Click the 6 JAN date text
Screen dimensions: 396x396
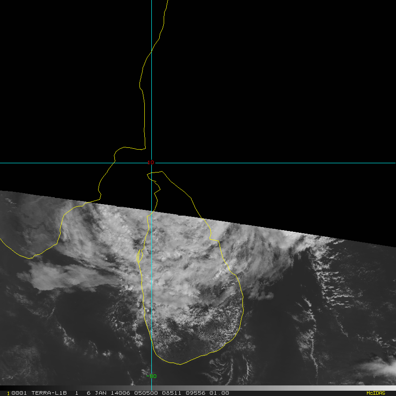[x=95, y=393]
